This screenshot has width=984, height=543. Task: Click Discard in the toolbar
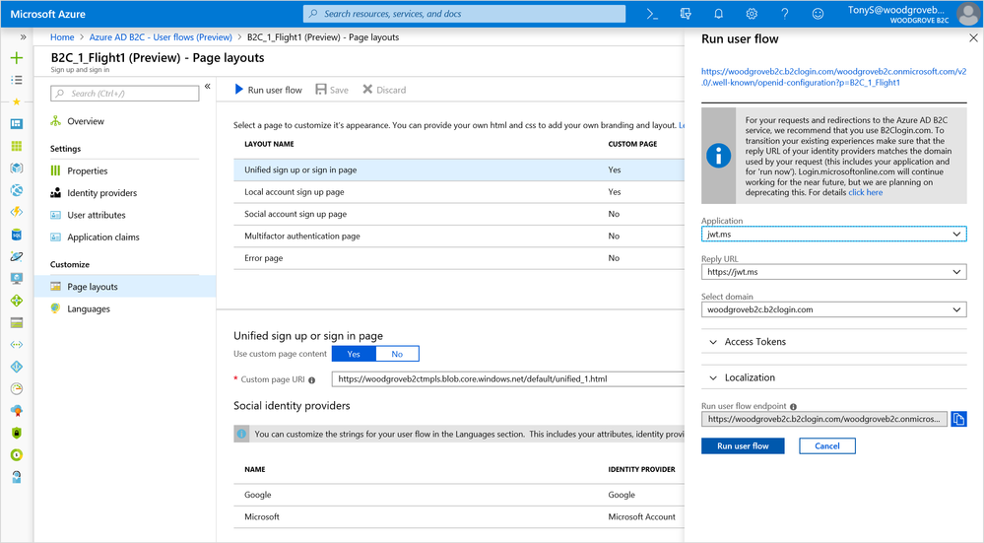384,90
